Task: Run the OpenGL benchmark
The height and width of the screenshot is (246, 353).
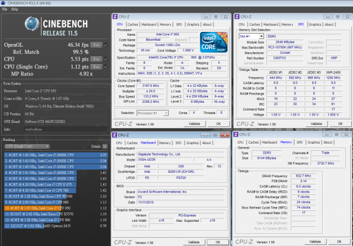Action: click(x=97, y=45)
